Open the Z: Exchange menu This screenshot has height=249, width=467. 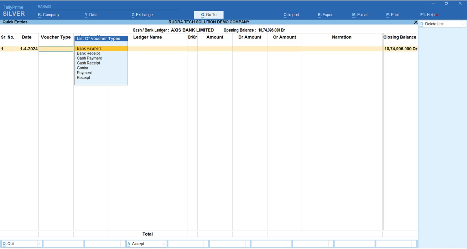tap(142, 15)
